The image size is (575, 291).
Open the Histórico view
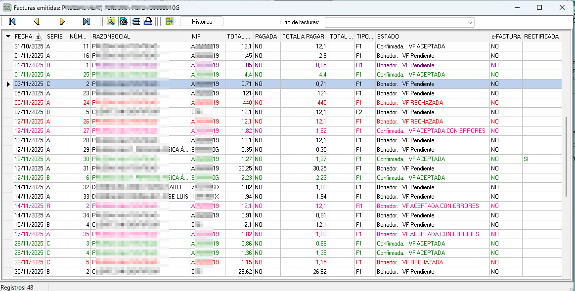coord(201,22)
